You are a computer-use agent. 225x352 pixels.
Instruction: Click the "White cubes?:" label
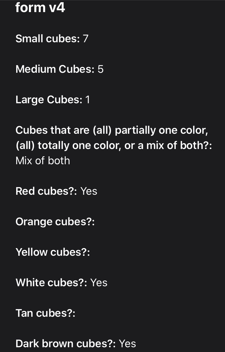51,283
